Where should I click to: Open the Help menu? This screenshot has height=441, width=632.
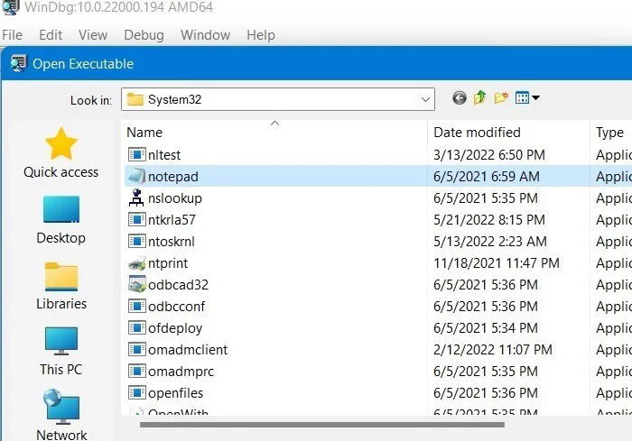[x=261, y=35]
